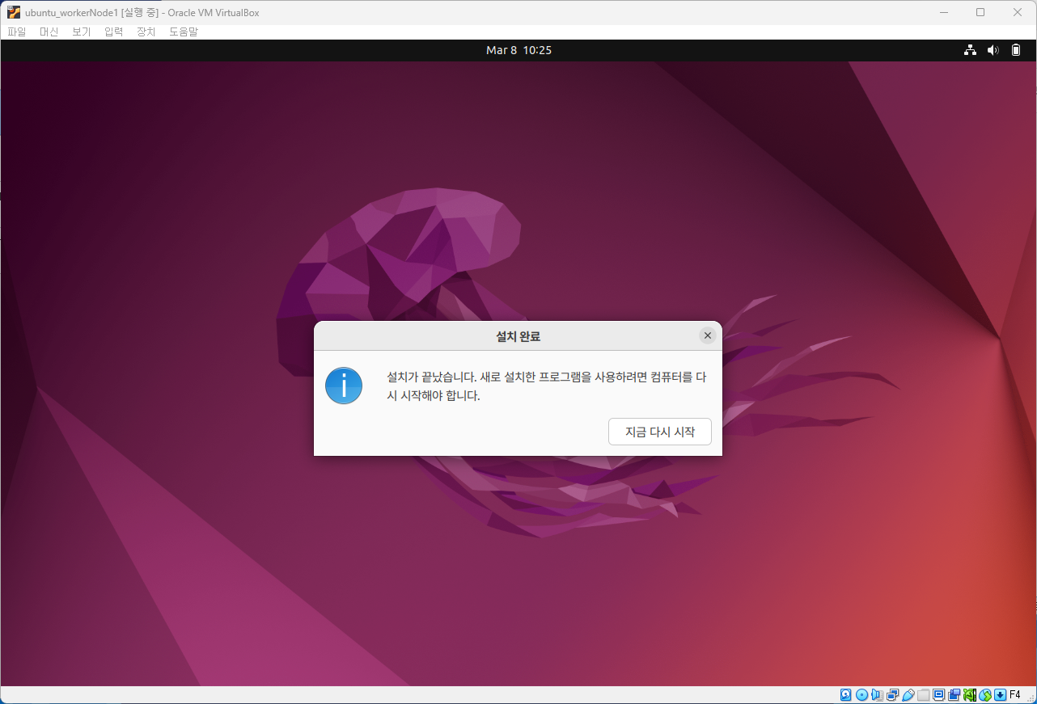Close the 설치 완료 dialog
Image resolution: width=1037 pixels, height=704 pixels.
(x=707, y=335)
